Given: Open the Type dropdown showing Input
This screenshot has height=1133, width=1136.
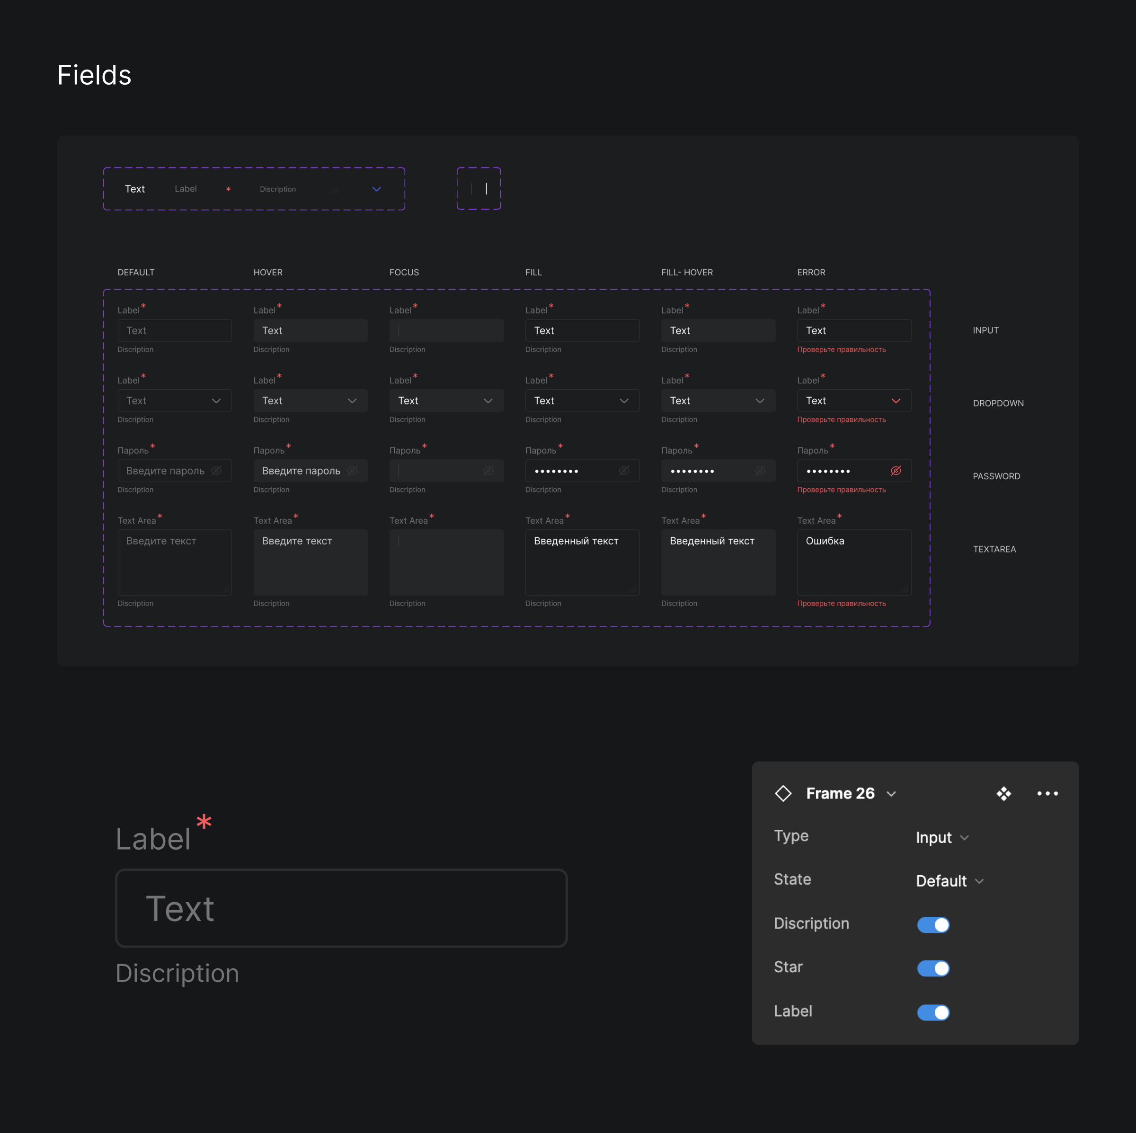Looking at the screenshot, I should pos(942,837).
